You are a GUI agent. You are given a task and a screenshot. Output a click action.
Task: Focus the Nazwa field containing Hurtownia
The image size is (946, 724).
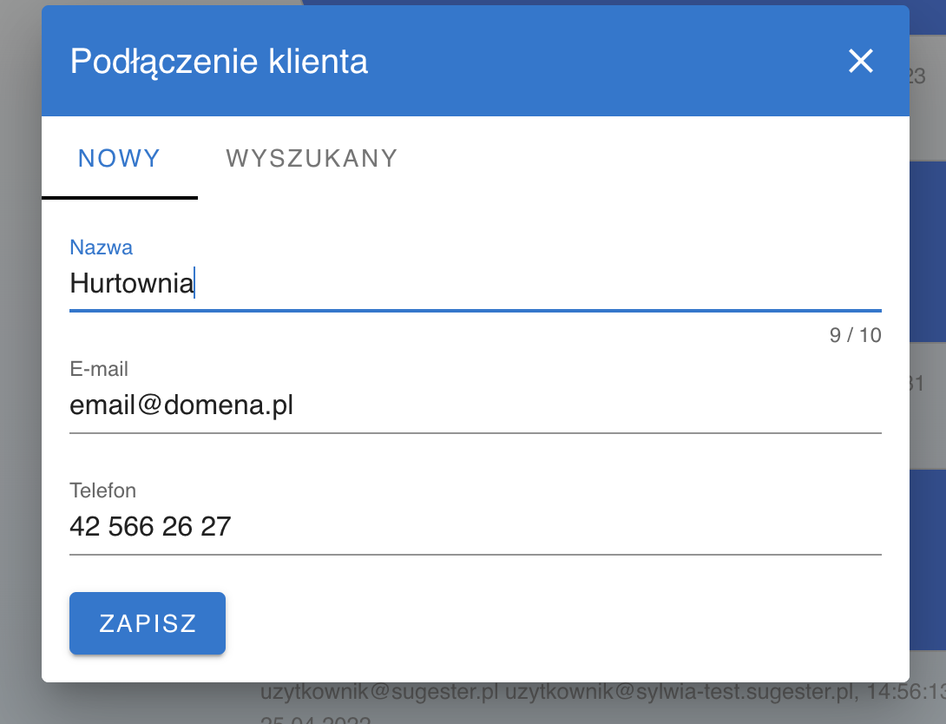pos(476,284)
